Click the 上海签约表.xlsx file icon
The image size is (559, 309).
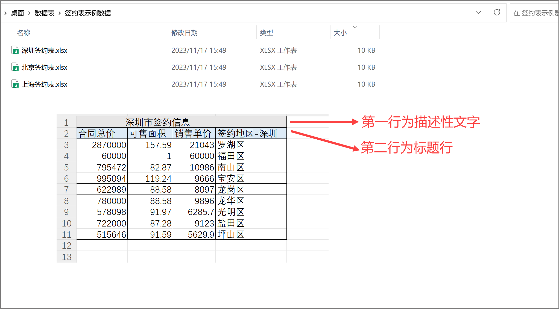15,84
